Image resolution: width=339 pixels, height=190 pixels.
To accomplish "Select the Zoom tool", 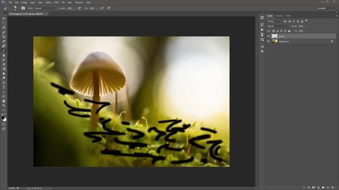I will pyautogui.click(x=4, y=106).
